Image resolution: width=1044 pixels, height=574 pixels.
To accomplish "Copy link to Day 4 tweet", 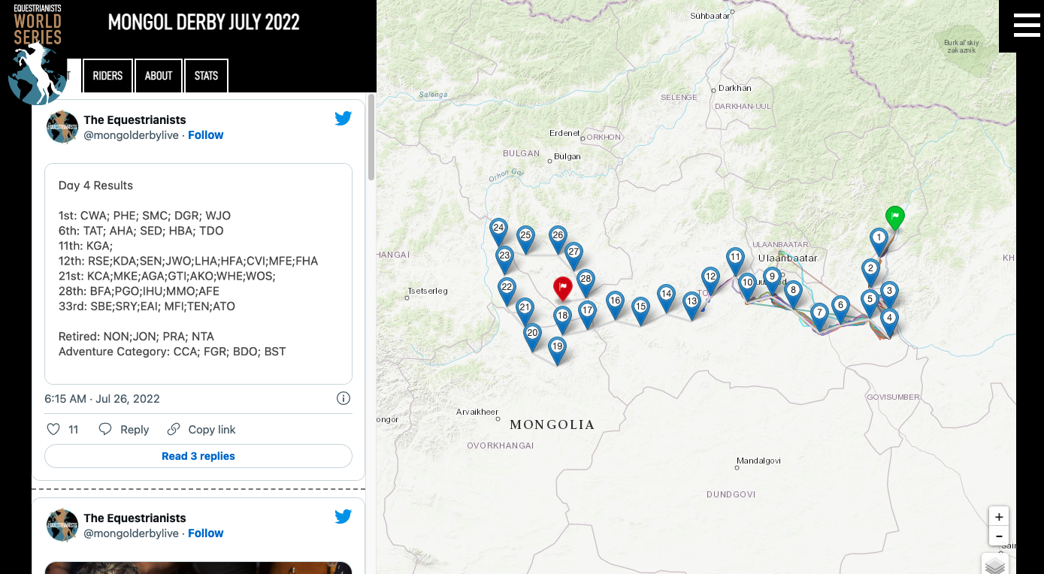I will [201, 430].
